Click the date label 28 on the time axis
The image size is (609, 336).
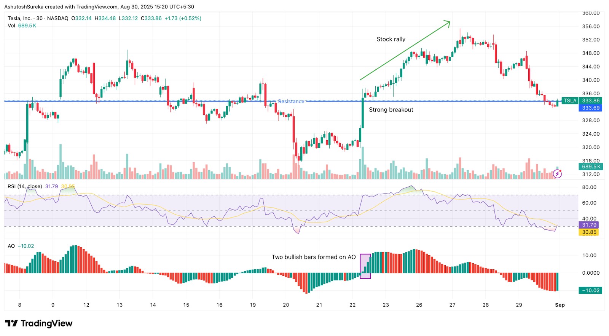point(486,305)
